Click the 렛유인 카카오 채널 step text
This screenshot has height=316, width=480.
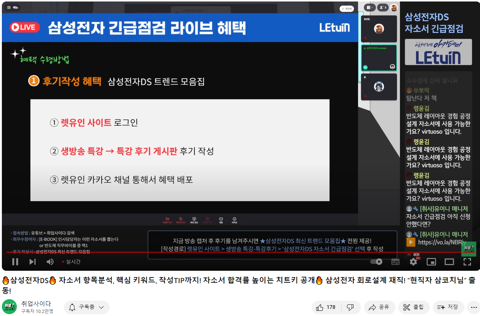point(127,180)
